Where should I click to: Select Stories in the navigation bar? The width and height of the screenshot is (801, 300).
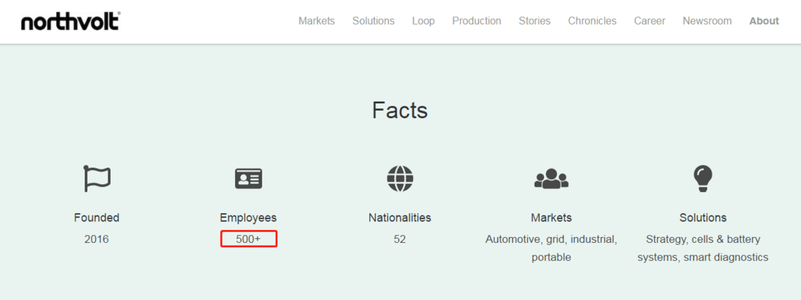534,21
